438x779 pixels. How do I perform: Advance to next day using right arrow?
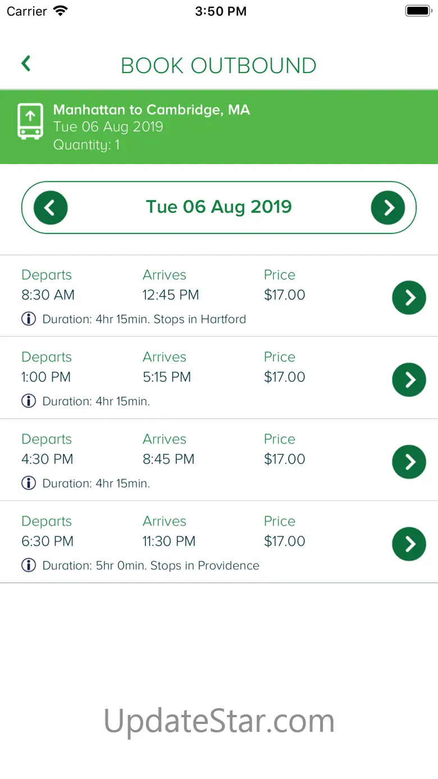click(x=388, y=208)
